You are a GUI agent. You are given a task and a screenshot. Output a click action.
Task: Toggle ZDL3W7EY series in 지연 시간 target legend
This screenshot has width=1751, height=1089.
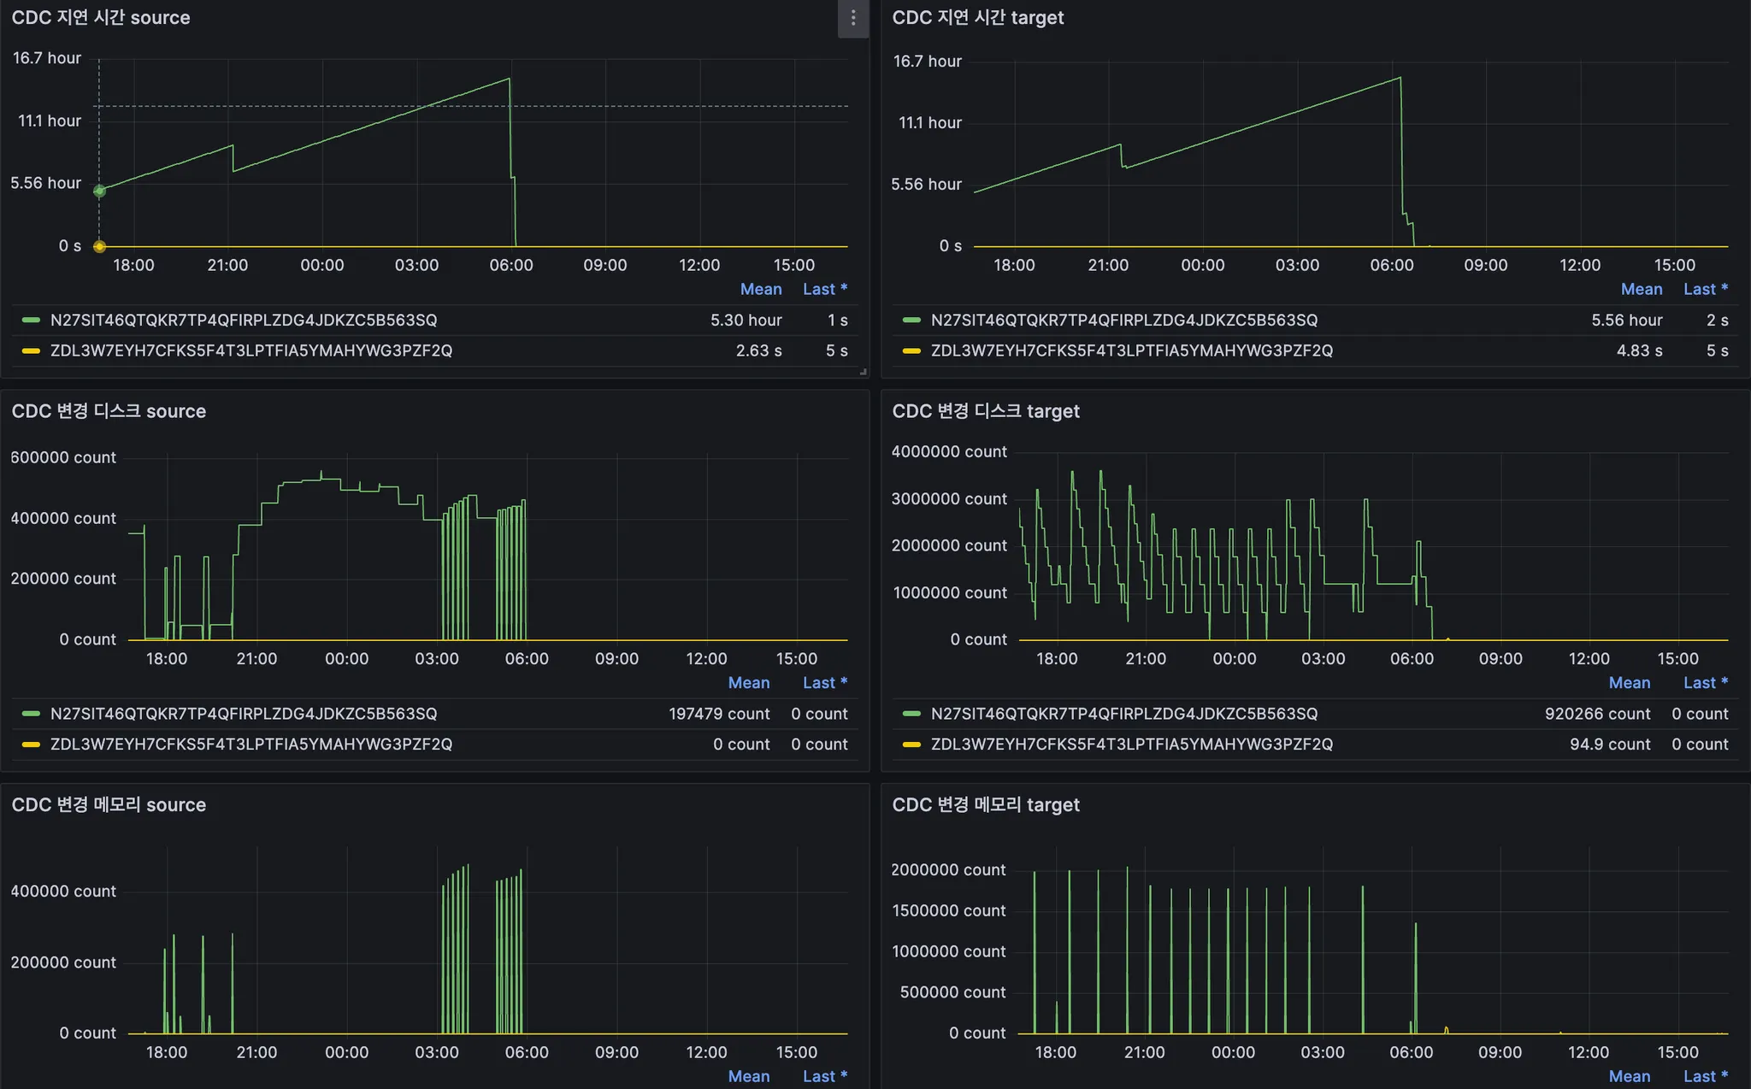tap(1131, 350)
